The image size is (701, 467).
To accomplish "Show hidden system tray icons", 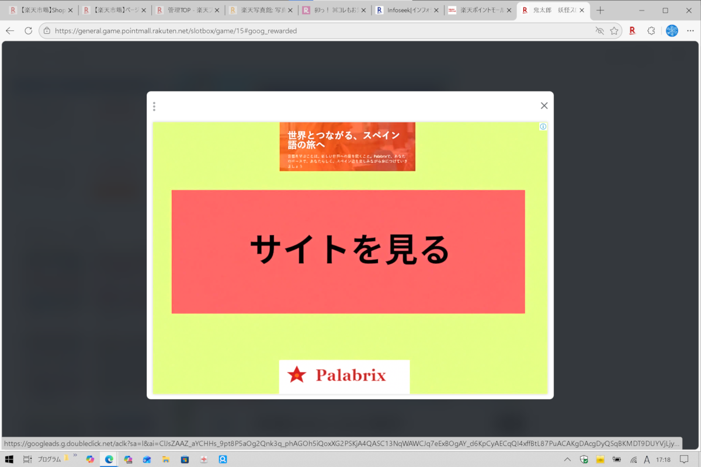I will click(x=567, y=459).
